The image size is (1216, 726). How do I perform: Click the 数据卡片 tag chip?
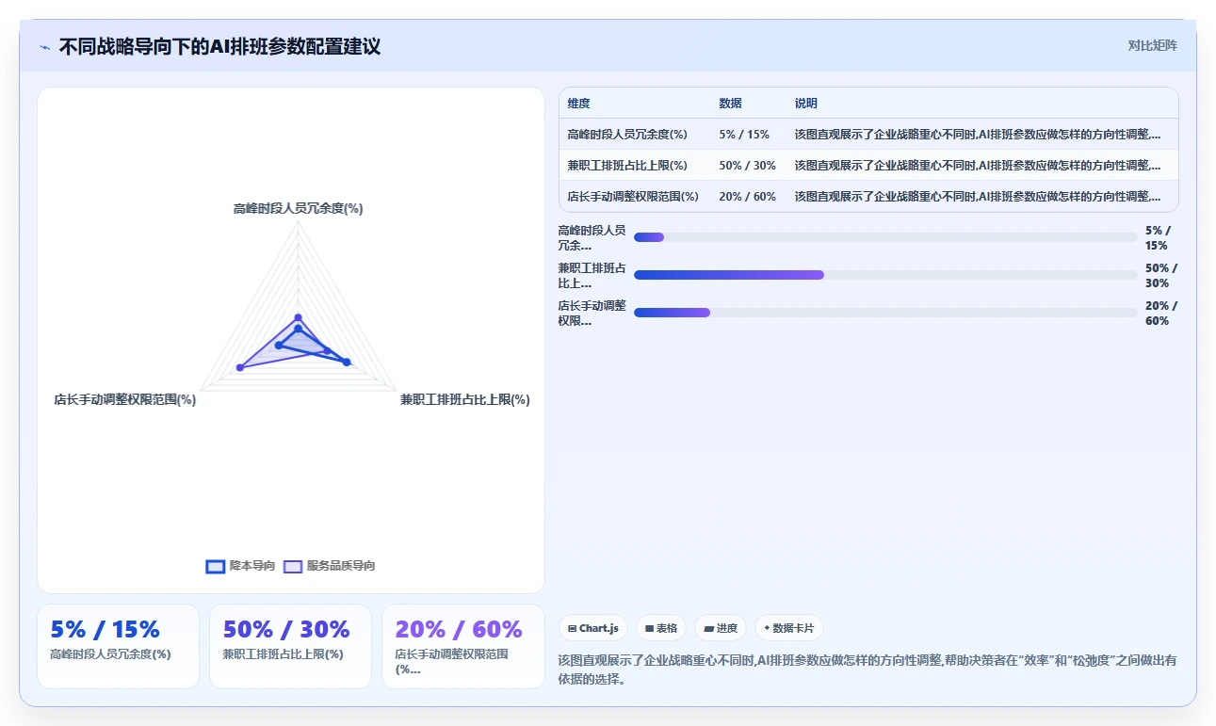tap(789, 628)
